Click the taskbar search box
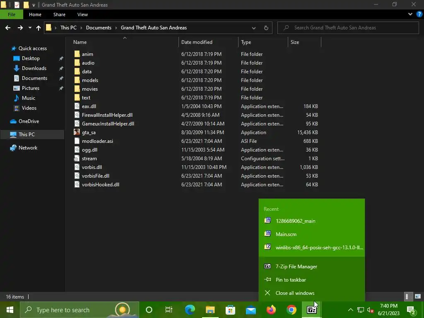Image resolution: width=424 pixels, height=318 pixels. (79, 310)
